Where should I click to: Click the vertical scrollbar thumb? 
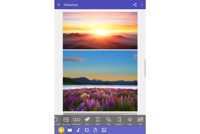coord(145,68)
